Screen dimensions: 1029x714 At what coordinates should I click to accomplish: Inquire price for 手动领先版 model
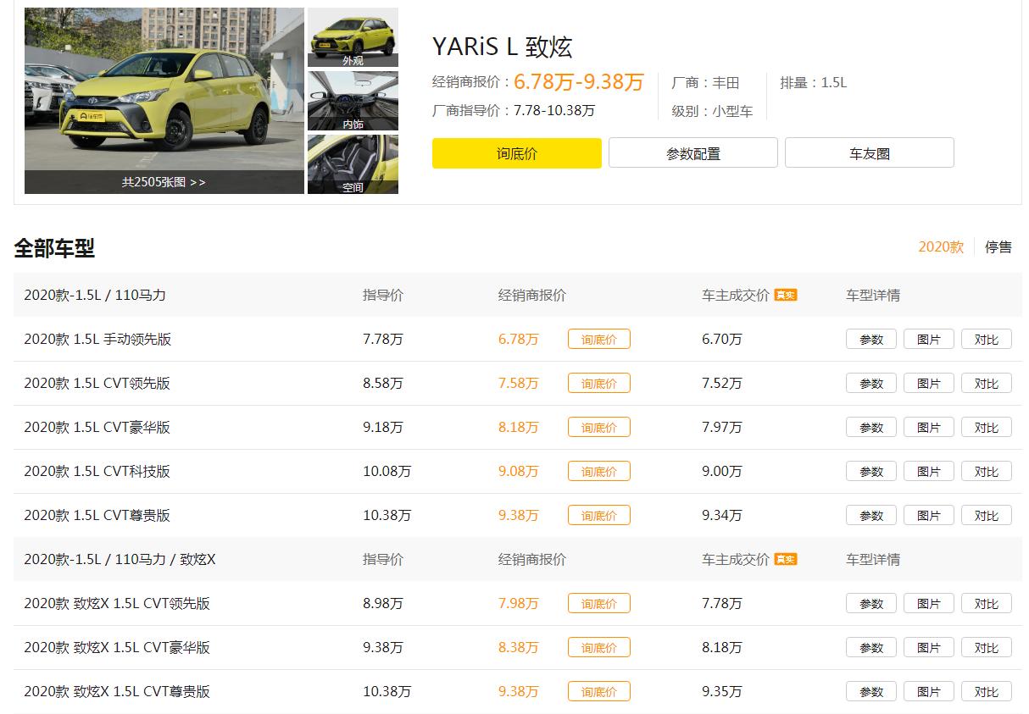(598, 339)
